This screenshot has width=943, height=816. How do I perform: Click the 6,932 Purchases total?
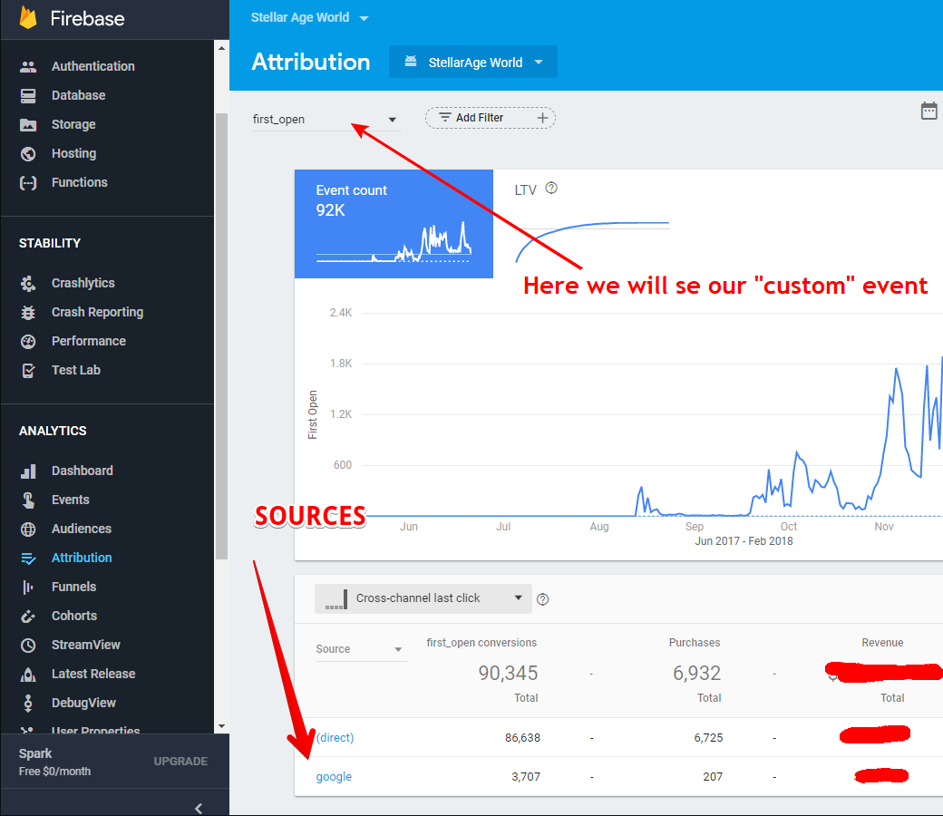697,673
